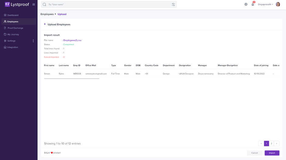
Task: Open the settings gear in the top bar
Action: tap(246, 4)
